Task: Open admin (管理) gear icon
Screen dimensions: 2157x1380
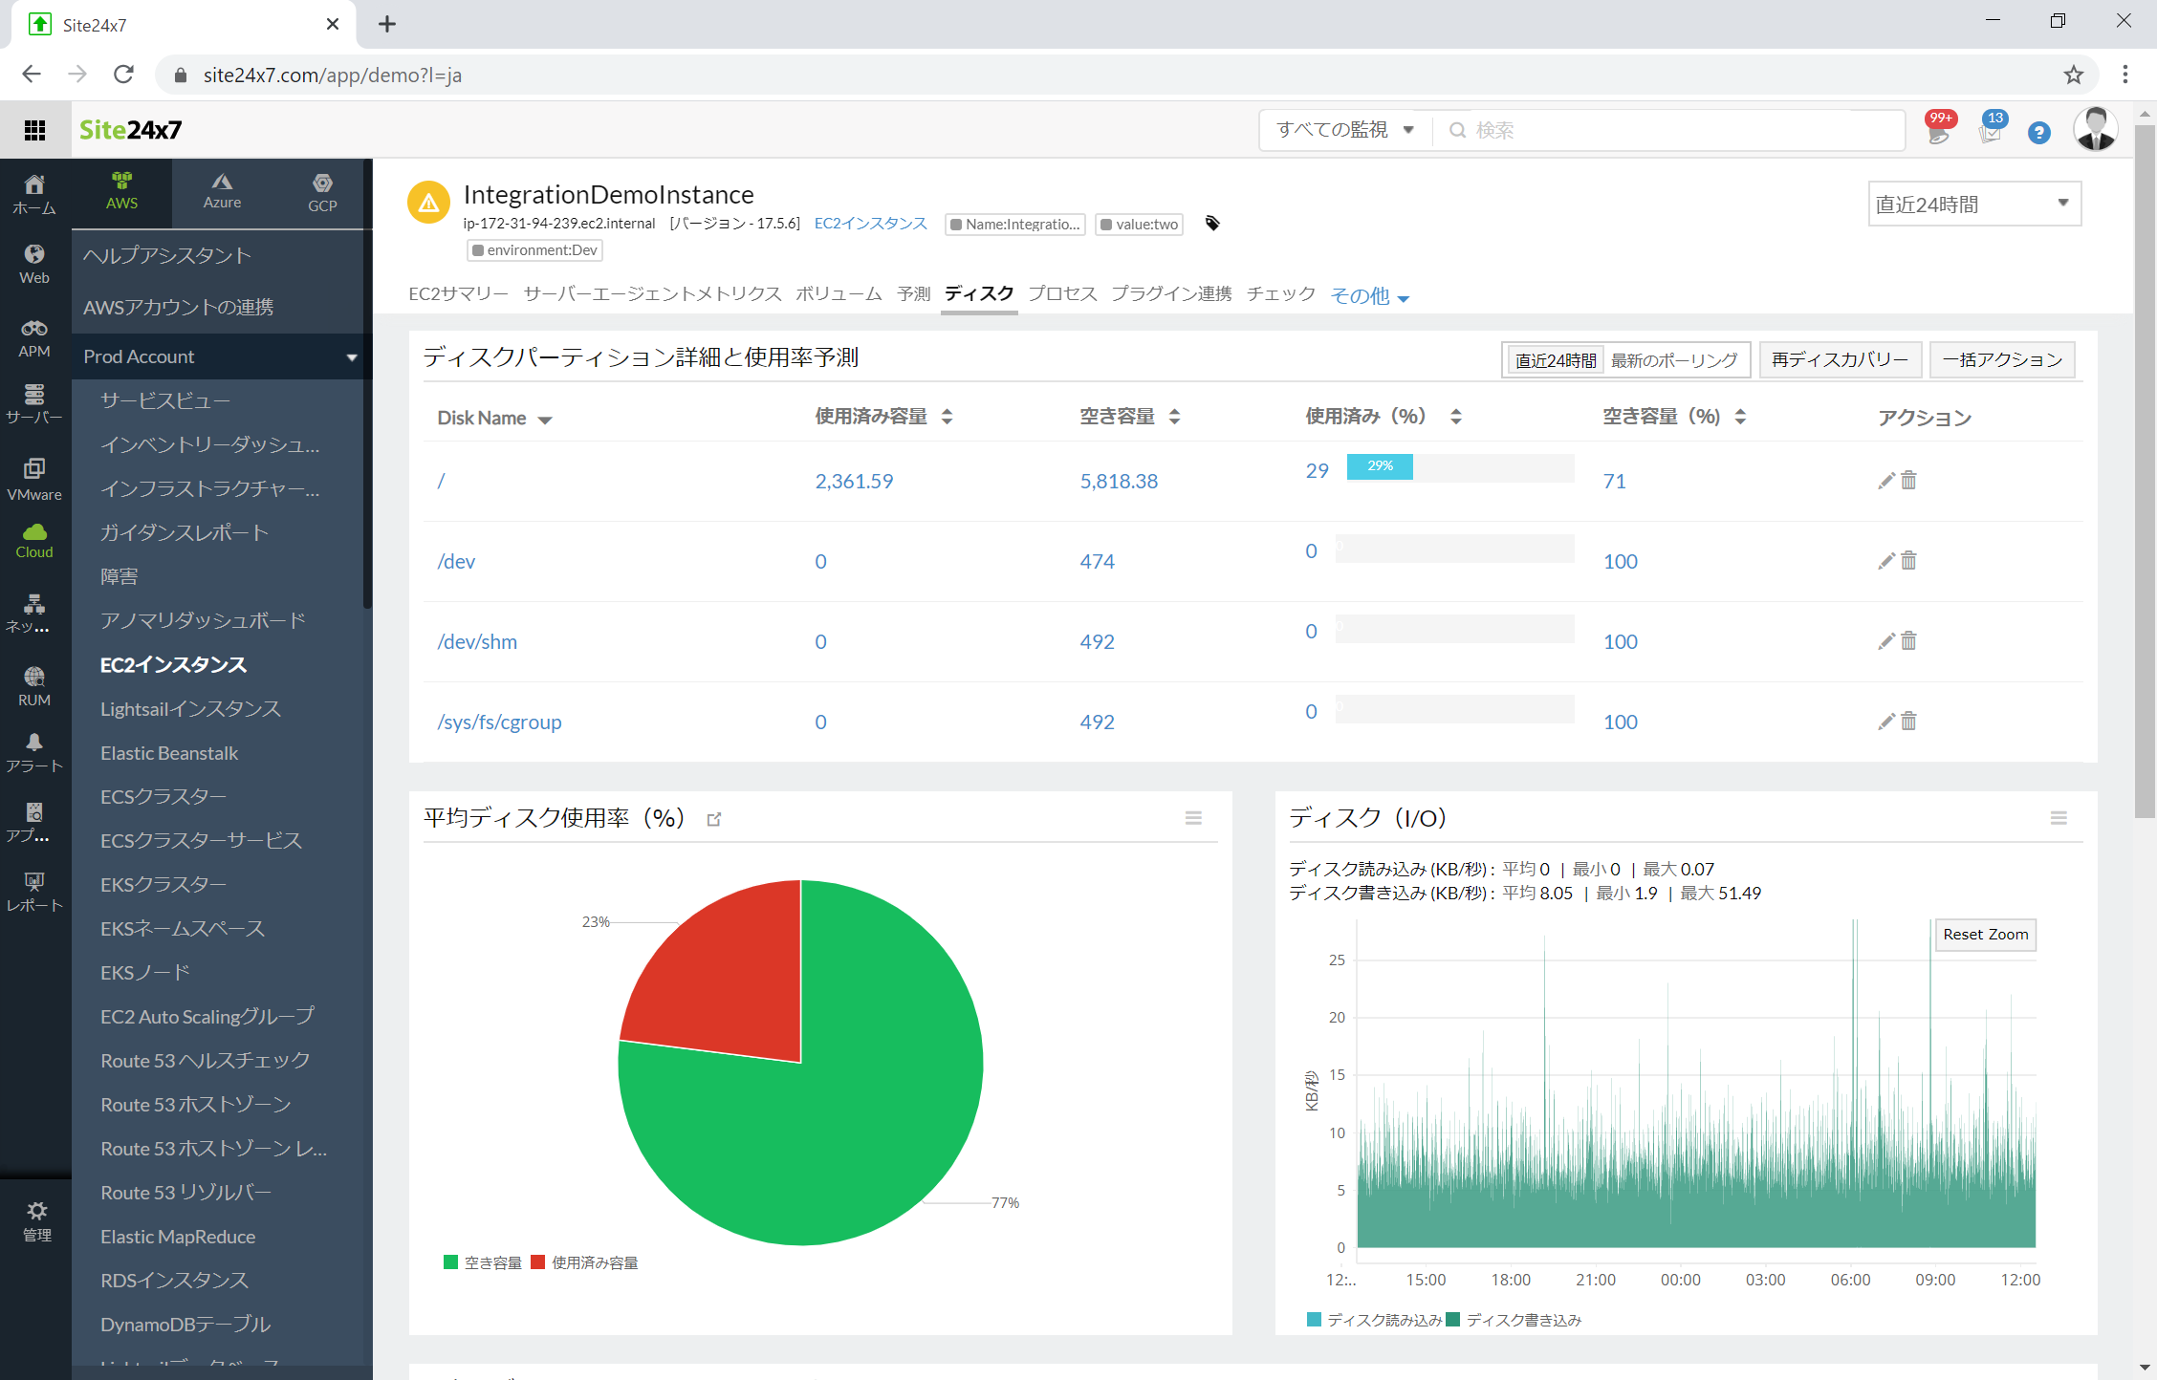Action: (x=36, y=1220)
